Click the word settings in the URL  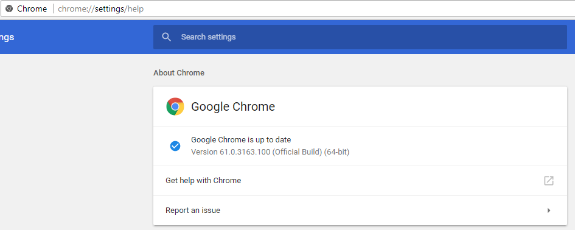tap(110, 9)
